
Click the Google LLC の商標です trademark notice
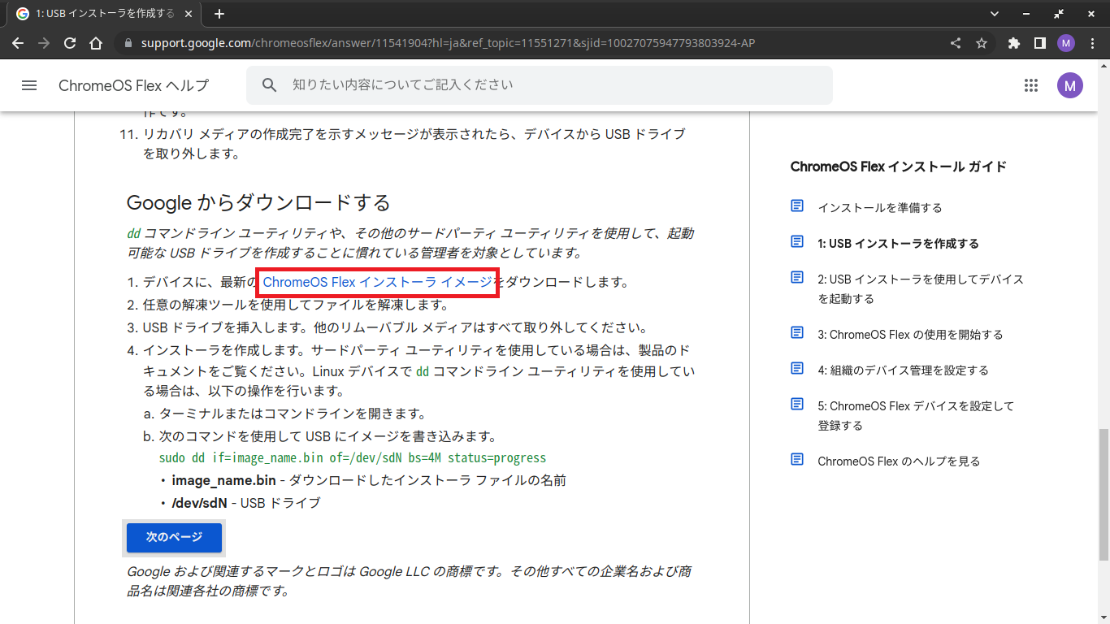tap(410, 582)
